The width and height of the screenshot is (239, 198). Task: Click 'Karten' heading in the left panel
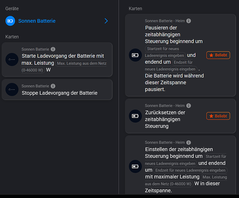click(x=12, y=37)
